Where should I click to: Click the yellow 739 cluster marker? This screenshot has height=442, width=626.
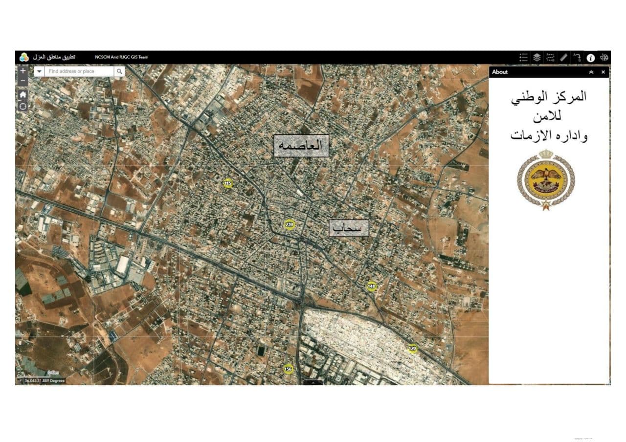pyautogui.click(x=290, y=224)
